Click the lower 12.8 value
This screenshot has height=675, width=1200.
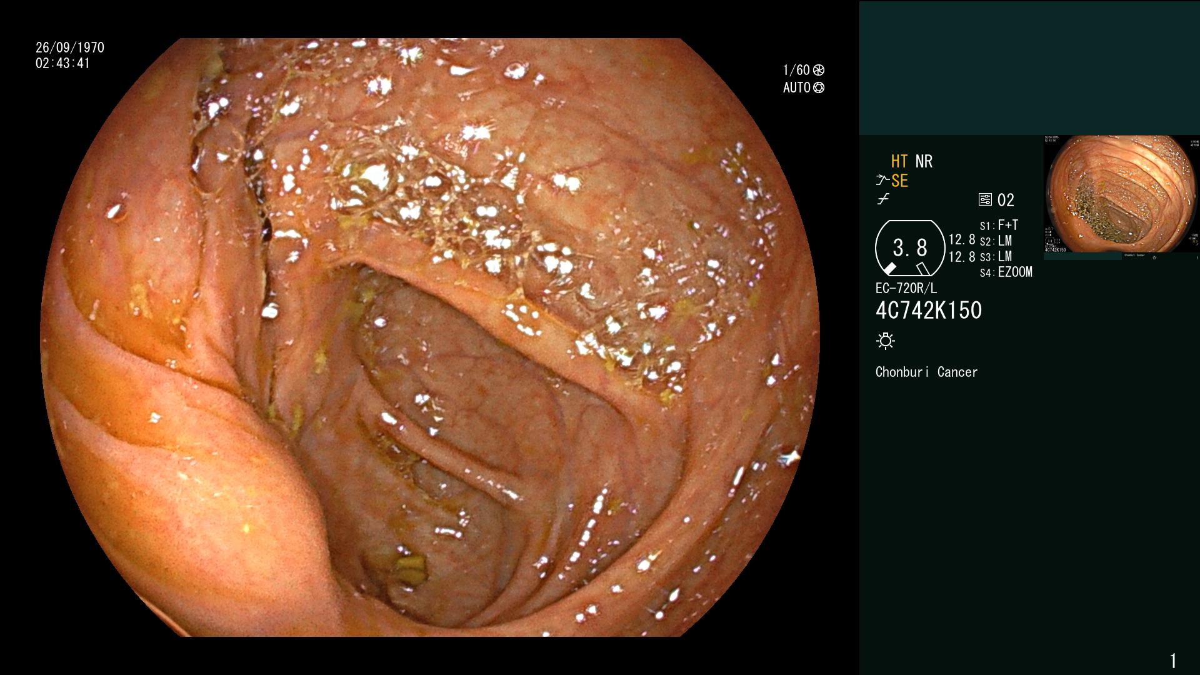coord(962,256)
